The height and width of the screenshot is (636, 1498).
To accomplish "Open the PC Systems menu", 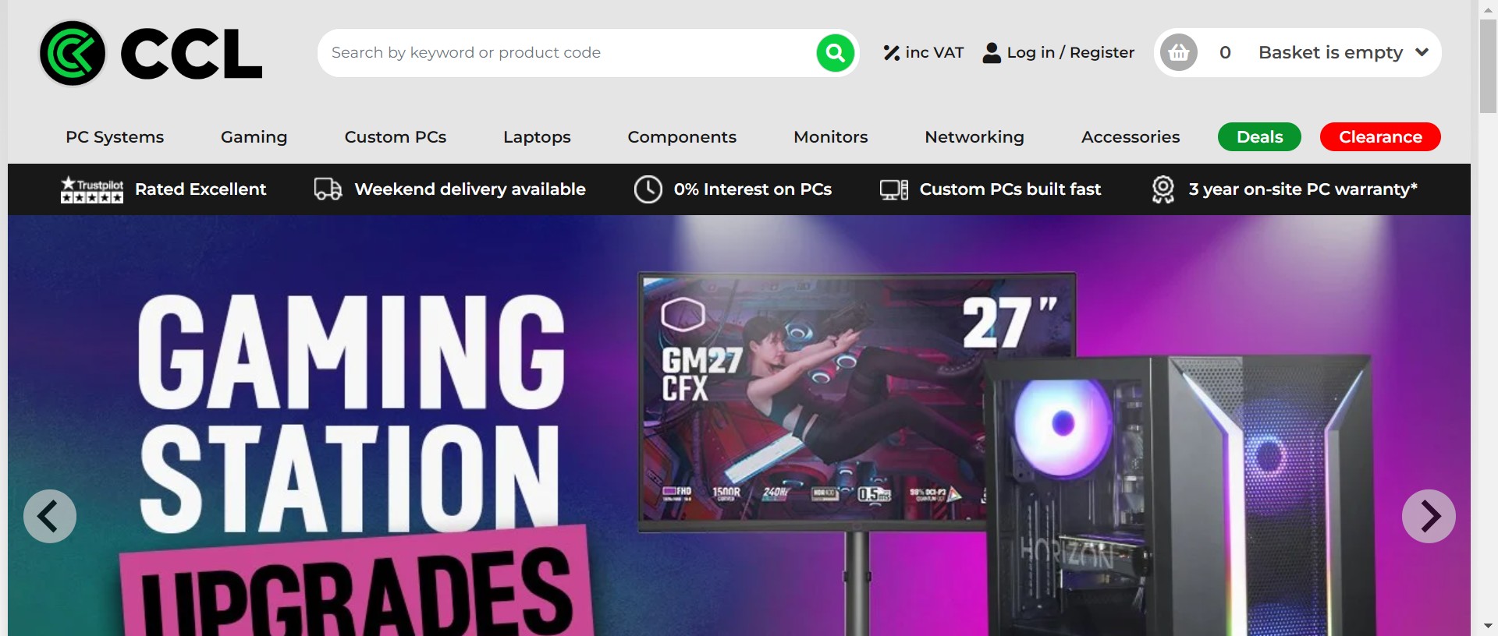I will [115, 137].
